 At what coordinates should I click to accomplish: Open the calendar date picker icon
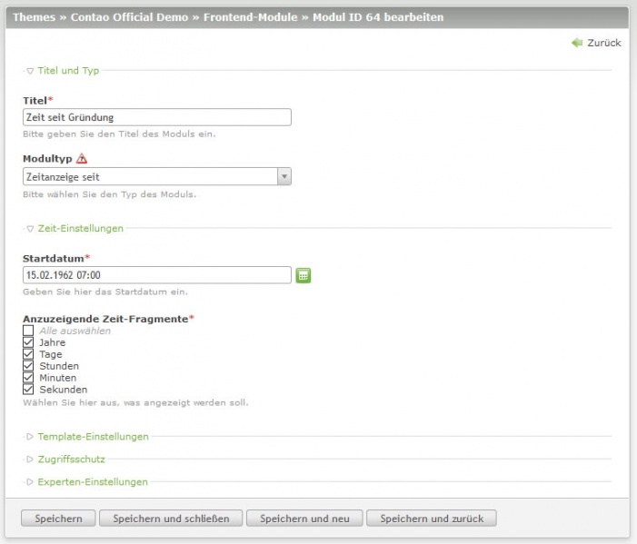[x=304, y=275]
